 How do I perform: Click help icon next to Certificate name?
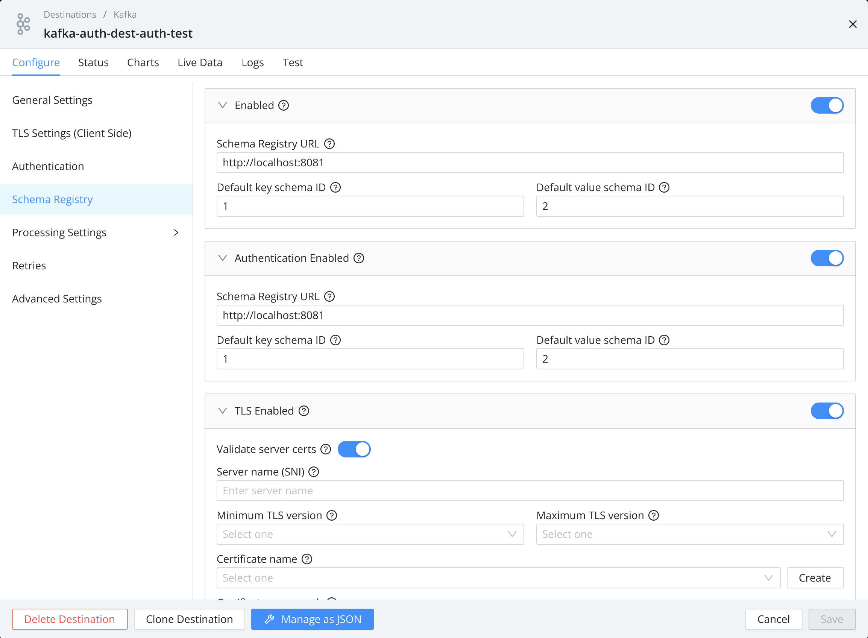pyautogui.click(x=307, y=559)
